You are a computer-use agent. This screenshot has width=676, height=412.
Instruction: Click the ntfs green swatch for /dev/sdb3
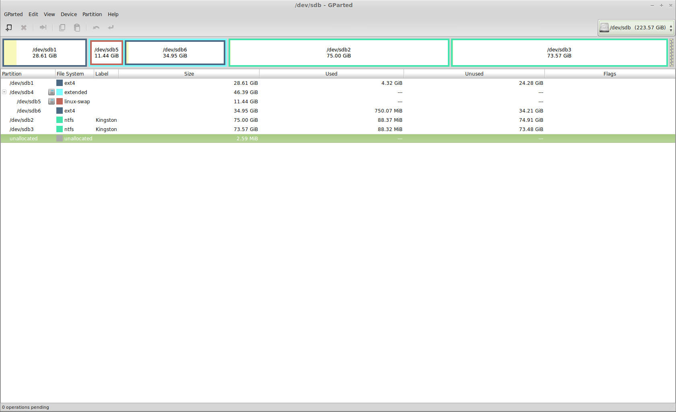coord(60,129)
